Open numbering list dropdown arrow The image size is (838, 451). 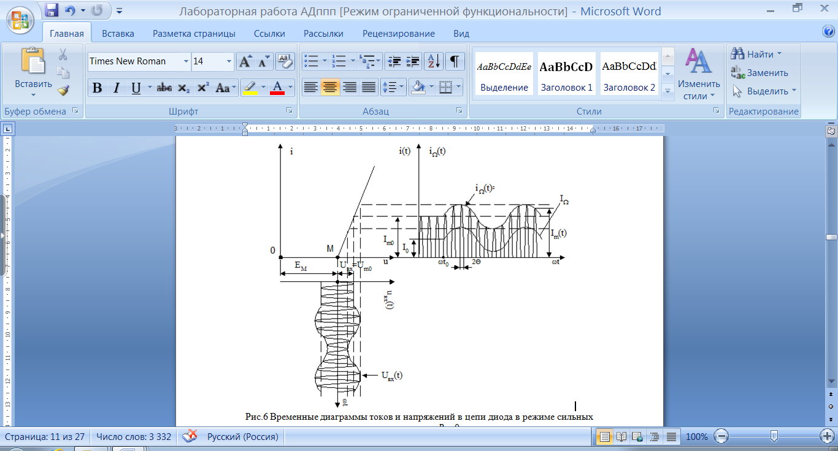(x=352, y=61)
